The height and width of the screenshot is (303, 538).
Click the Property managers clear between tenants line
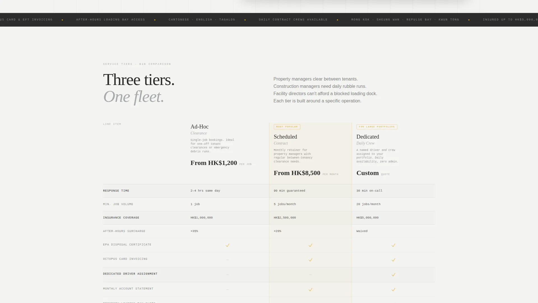(316, 79)
